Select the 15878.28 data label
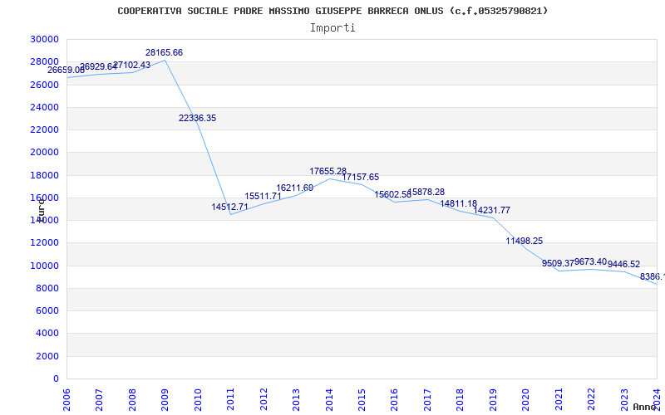665x415 pixels. click(426, 193)
